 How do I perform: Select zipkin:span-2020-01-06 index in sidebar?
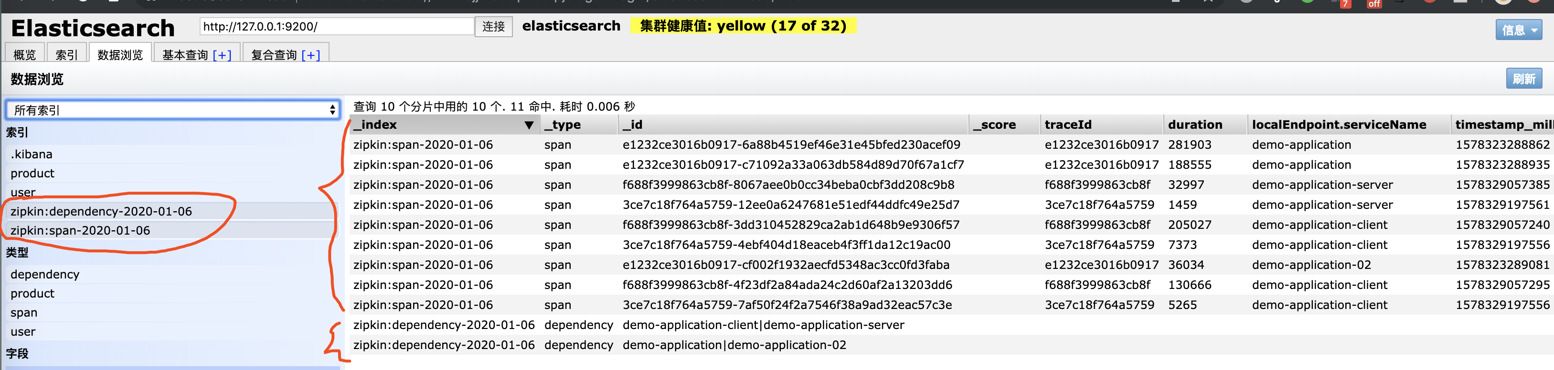tap(171, 231)
